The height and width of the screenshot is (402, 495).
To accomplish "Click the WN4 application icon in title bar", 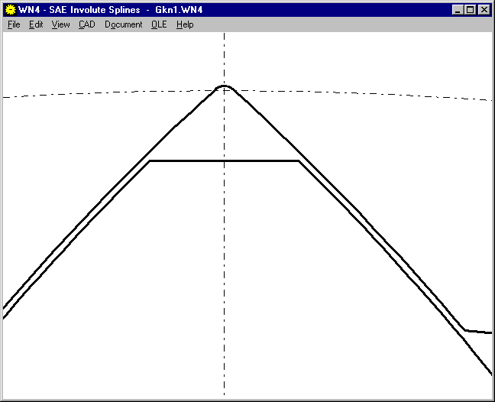I will [x=10, y=10].
